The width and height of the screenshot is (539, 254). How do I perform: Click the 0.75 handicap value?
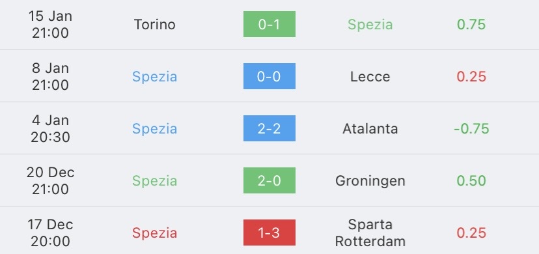click(x=471, y=24)
